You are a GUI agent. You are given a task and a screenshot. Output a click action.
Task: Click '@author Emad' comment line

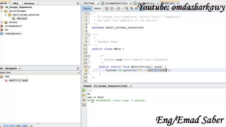(107, 42)
